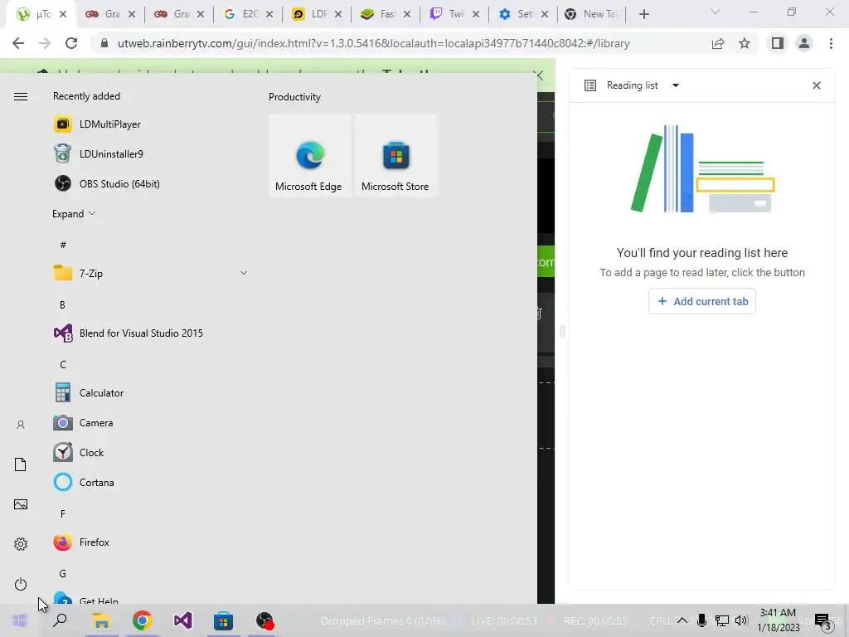Click the Add current tab button
This screenshot has width=849, height=637.
click(701, 301)
